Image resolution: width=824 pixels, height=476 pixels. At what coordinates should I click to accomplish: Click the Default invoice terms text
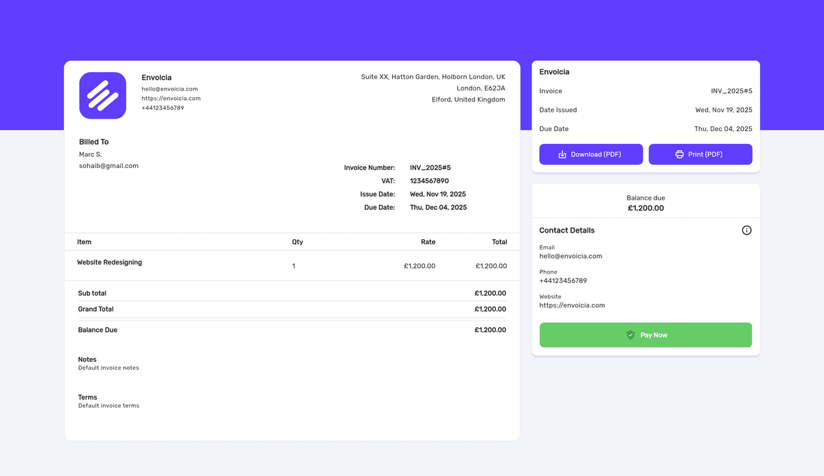[108, 405]
